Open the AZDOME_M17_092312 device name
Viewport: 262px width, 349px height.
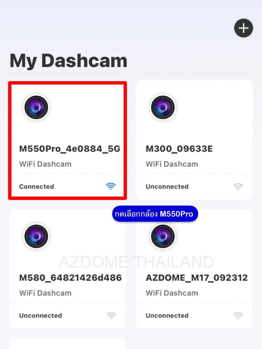tap(197, 277)
